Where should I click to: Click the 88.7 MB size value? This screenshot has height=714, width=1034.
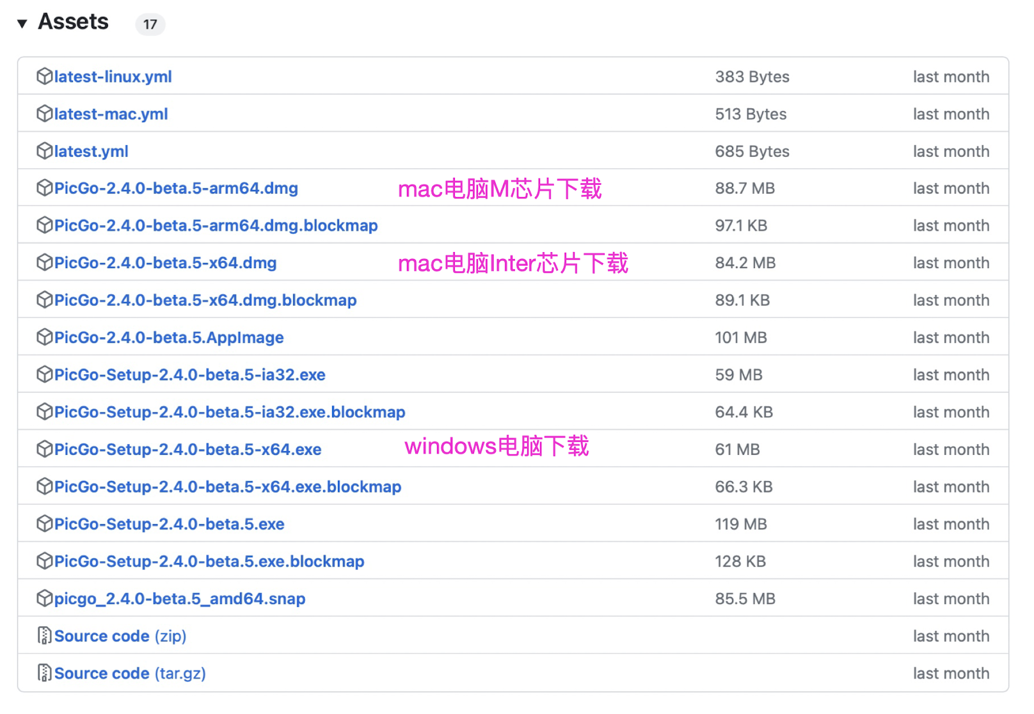[745, 189]
